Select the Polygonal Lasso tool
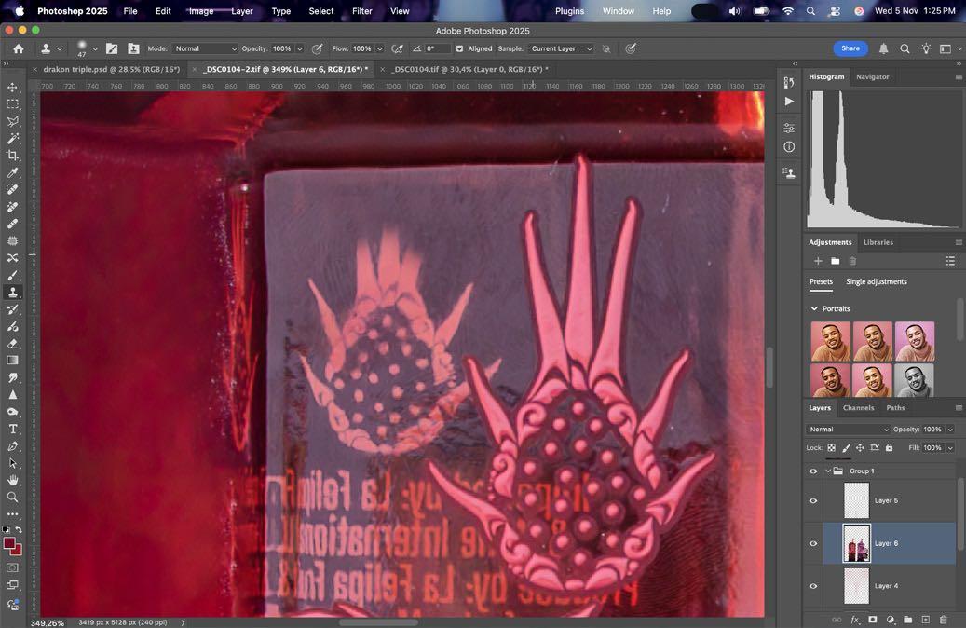The width and height of the screenshot is (966, 628). pyautogui.click(x=12, y=121)
